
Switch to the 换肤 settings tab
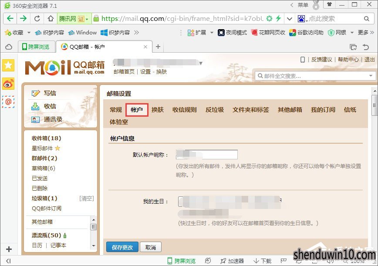coord(157,110)
